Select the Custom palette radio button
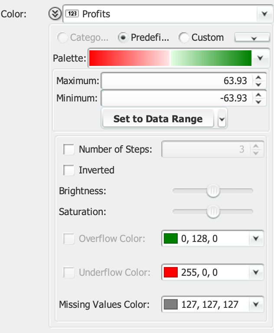274x333 pixels. pyautogui.click(x=184, y=38)
